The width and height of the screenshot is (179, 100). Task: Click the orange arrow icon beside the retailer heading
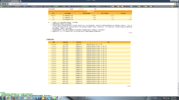pyautogui.click(x=47, y=39)
